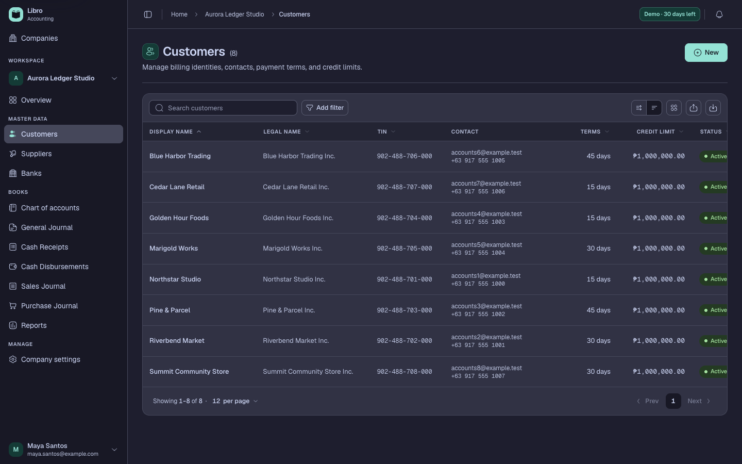Click the Customers page header icon

pyautogui.click(x=150, y=52)
